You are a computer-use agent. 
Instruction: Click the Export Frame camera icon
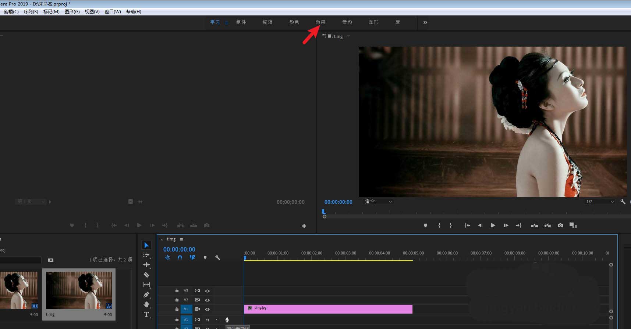click(560, 225)
